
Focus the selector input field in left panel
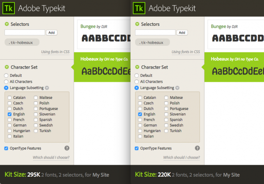click(25, 32)
